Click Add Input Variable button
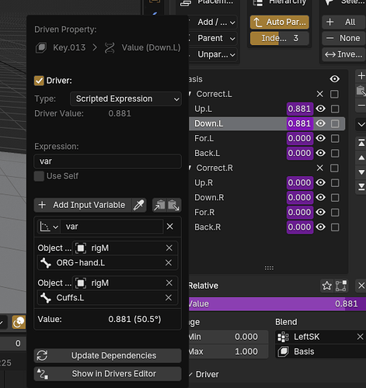The width and height of the screenshot is (366, 388). coord(82,205)
